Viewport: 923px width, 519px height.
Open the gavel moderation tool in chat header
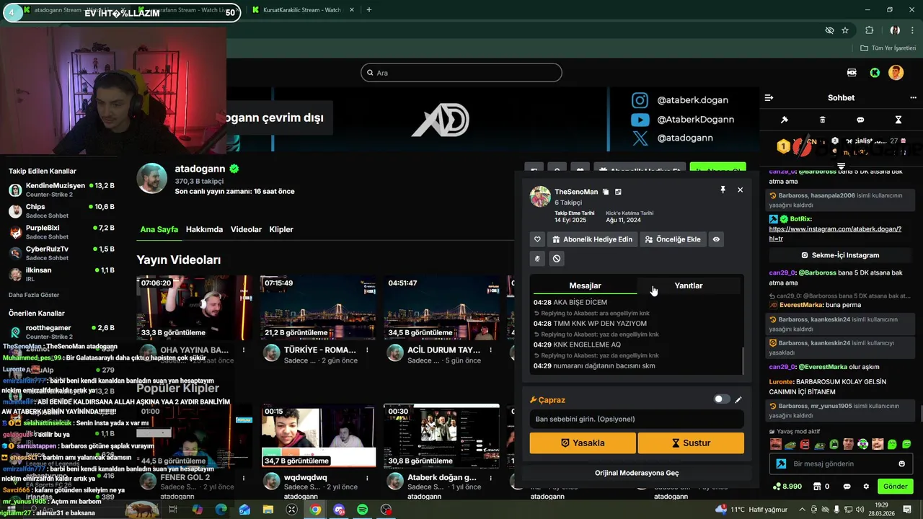click(785, 120)
